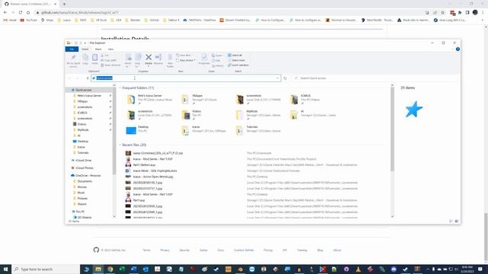
Task: Click the Tutorials folder in Frequent folders
Action: coord(258,130)
